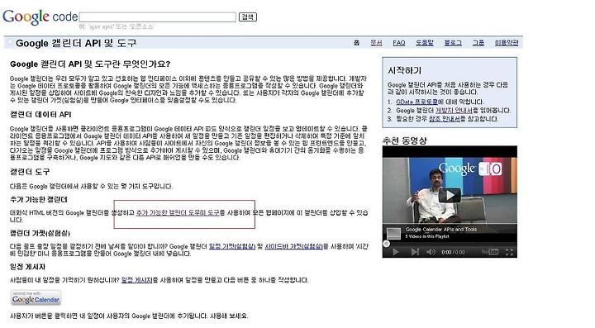Screen dimensions: 595x328
Task: Click the 'Google Calendar APIs and Tools' video title
Action: (441, 230)
